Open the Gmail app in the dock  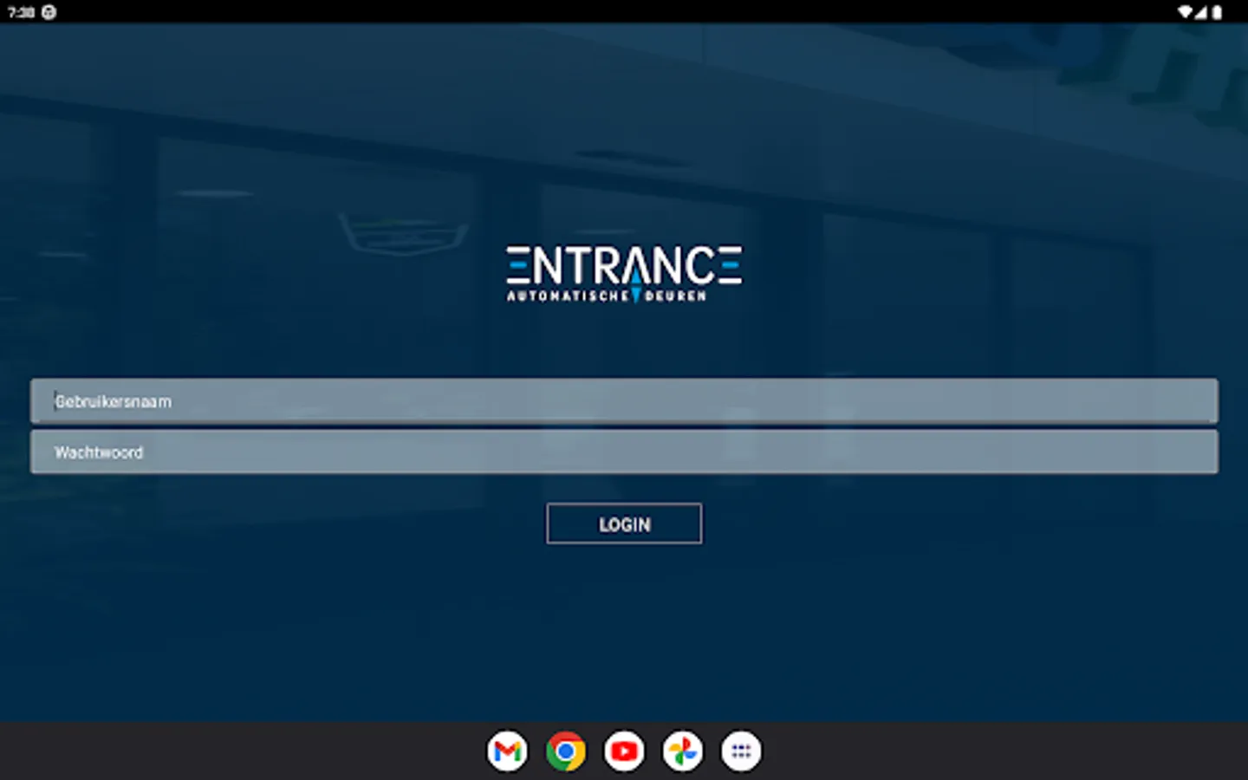click(x=507, y=751)
